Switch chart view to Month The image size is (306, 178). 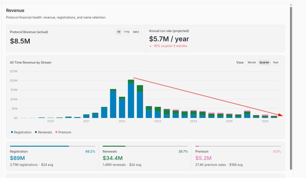tap(252, 62)
